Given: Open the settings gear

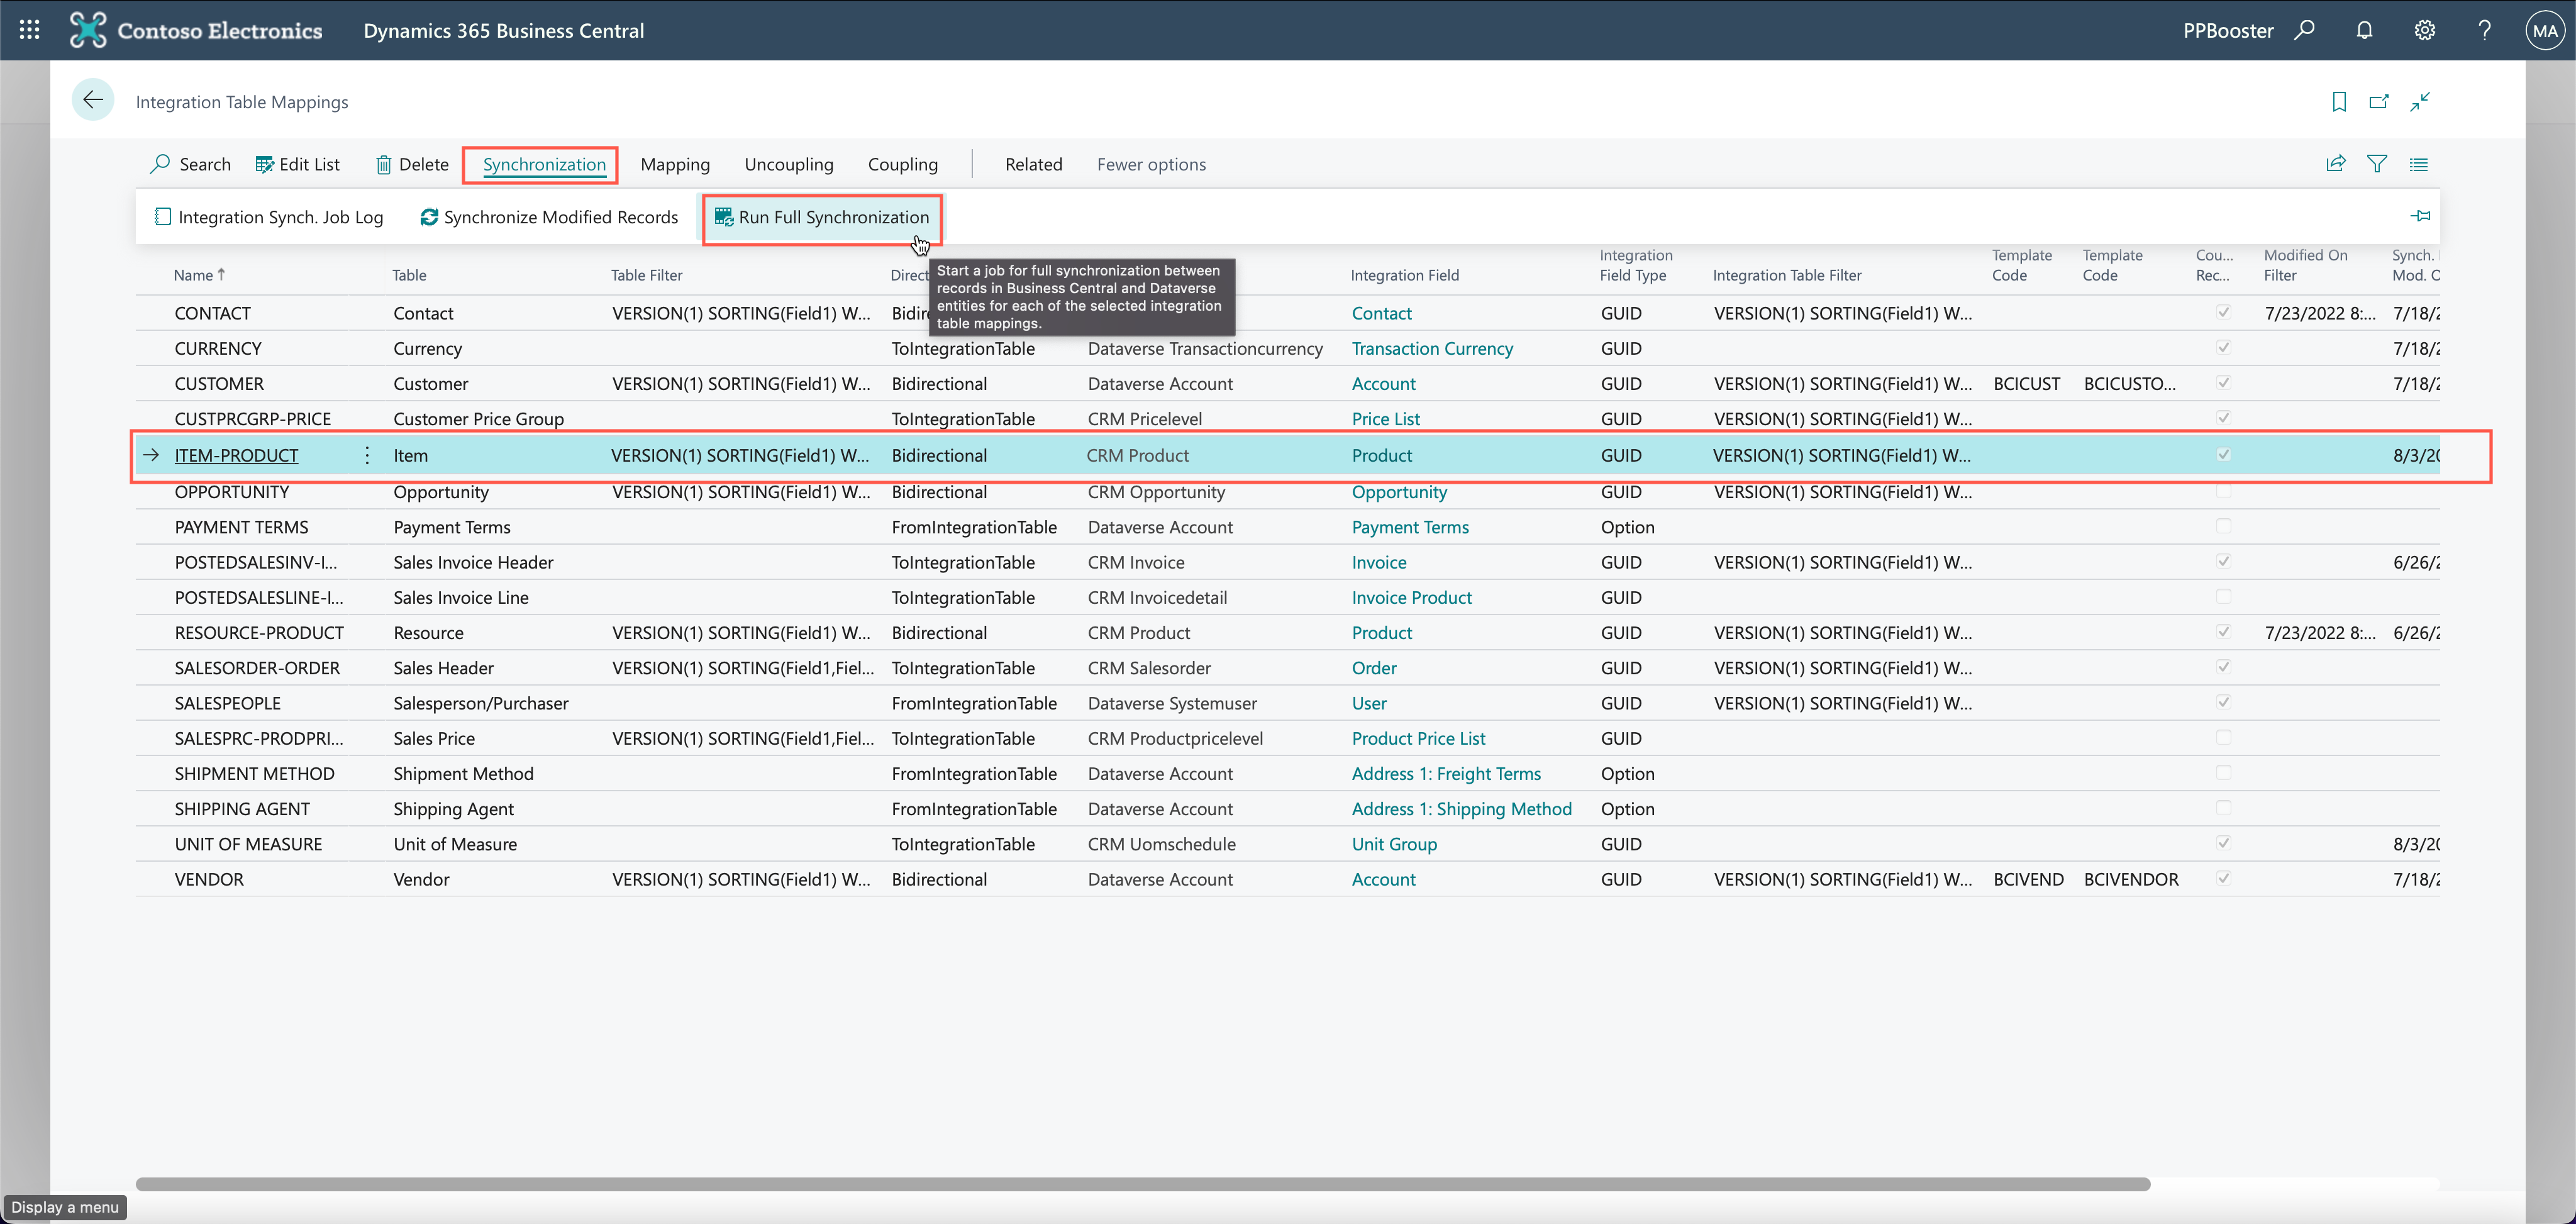Looking at the screenshot, I should (x=2424, y=30).
